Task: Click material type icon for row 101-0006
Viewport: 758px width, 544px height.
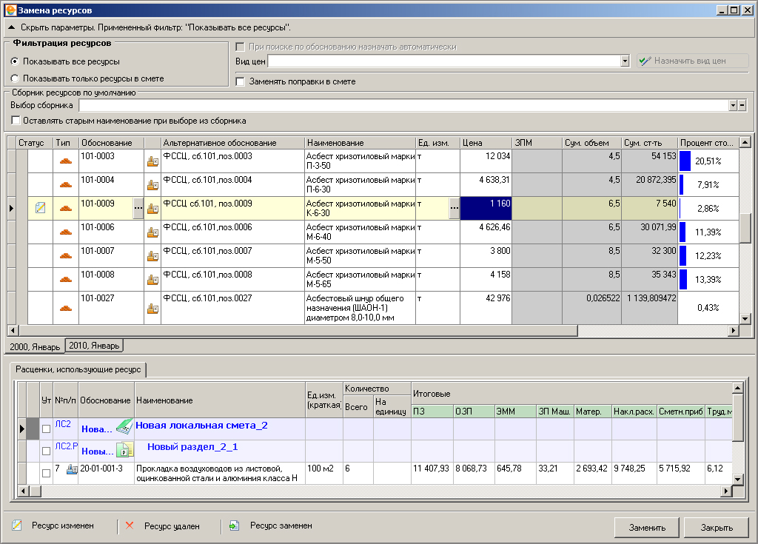Action: pos(66,232)
